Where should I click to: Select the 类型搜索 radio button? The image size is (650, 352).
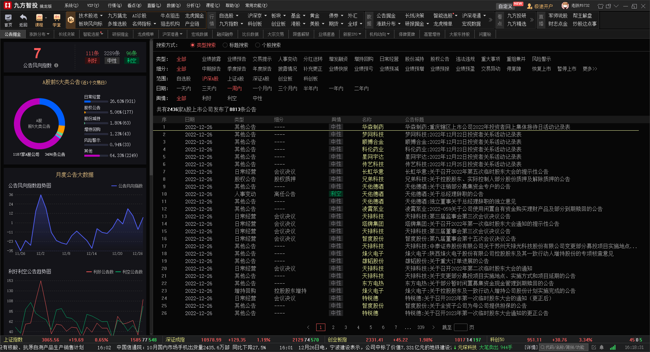(193, 45)
